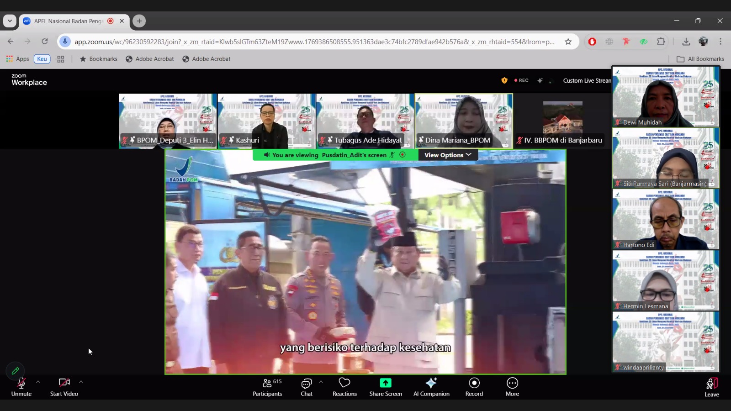Screen dimensions: 731x411
Task: Click the Dewi Muhidah video thumbnail
Action: pyautogui.click(x=665, y=96)
